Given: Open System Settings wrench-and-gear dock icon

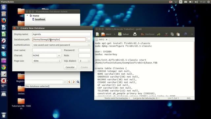Looking at the screenshot, I should [x=4, y=41].
